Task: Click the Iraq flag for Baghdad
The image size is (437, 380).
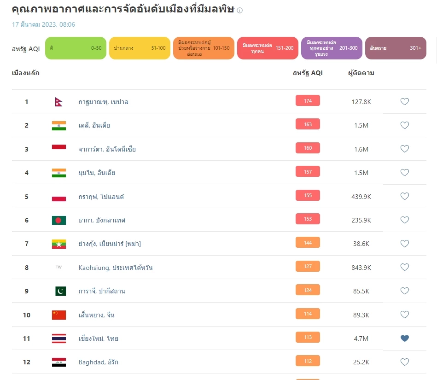Action: 58,362
